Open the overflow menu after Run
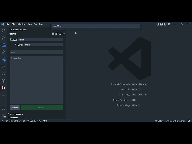Screen dimensions: 192x144 click(46, 24)
